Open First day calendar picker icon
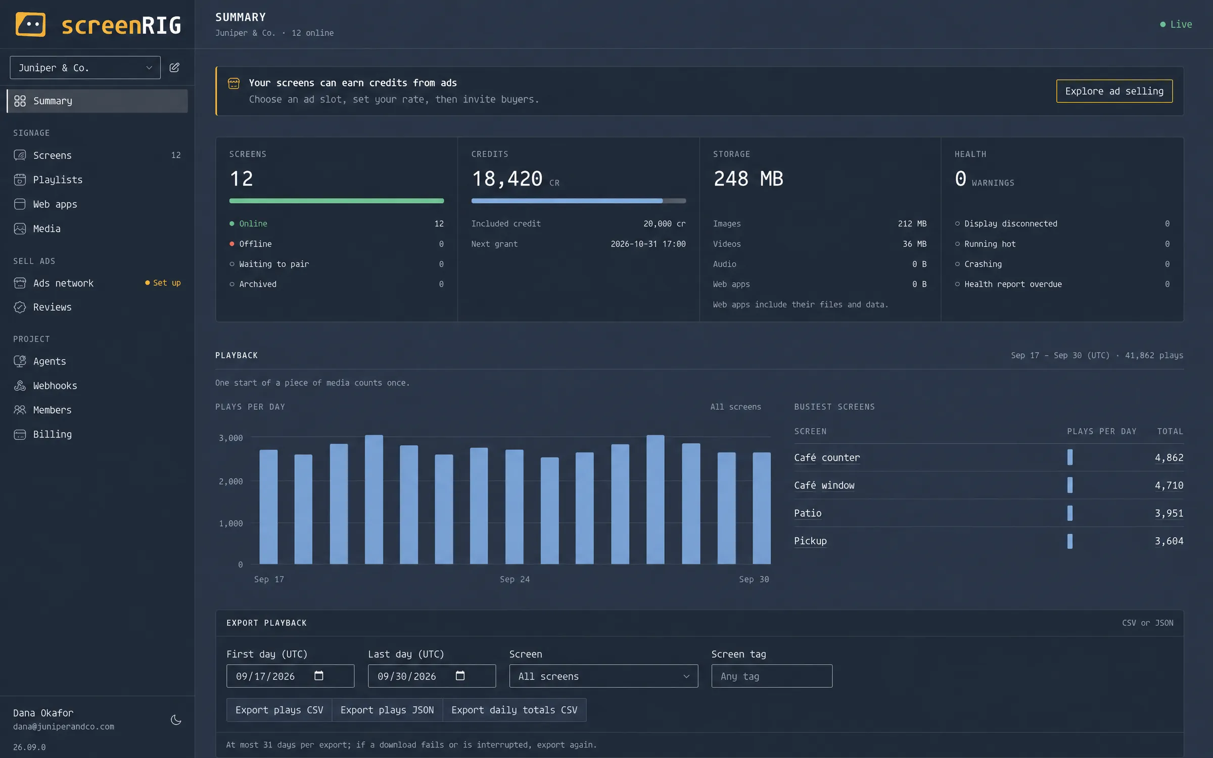This screenshot has height=758, width=1213. coord(319,676)
